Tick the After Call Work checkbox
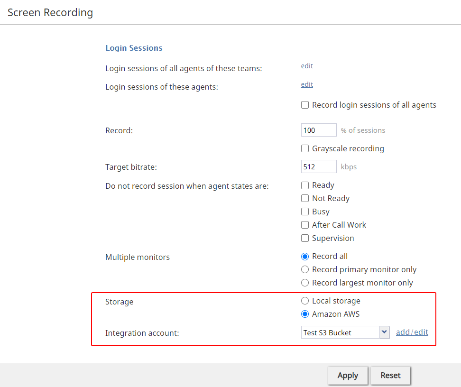The width and height of the screenshot is (461, 387). tap(305, 225)
